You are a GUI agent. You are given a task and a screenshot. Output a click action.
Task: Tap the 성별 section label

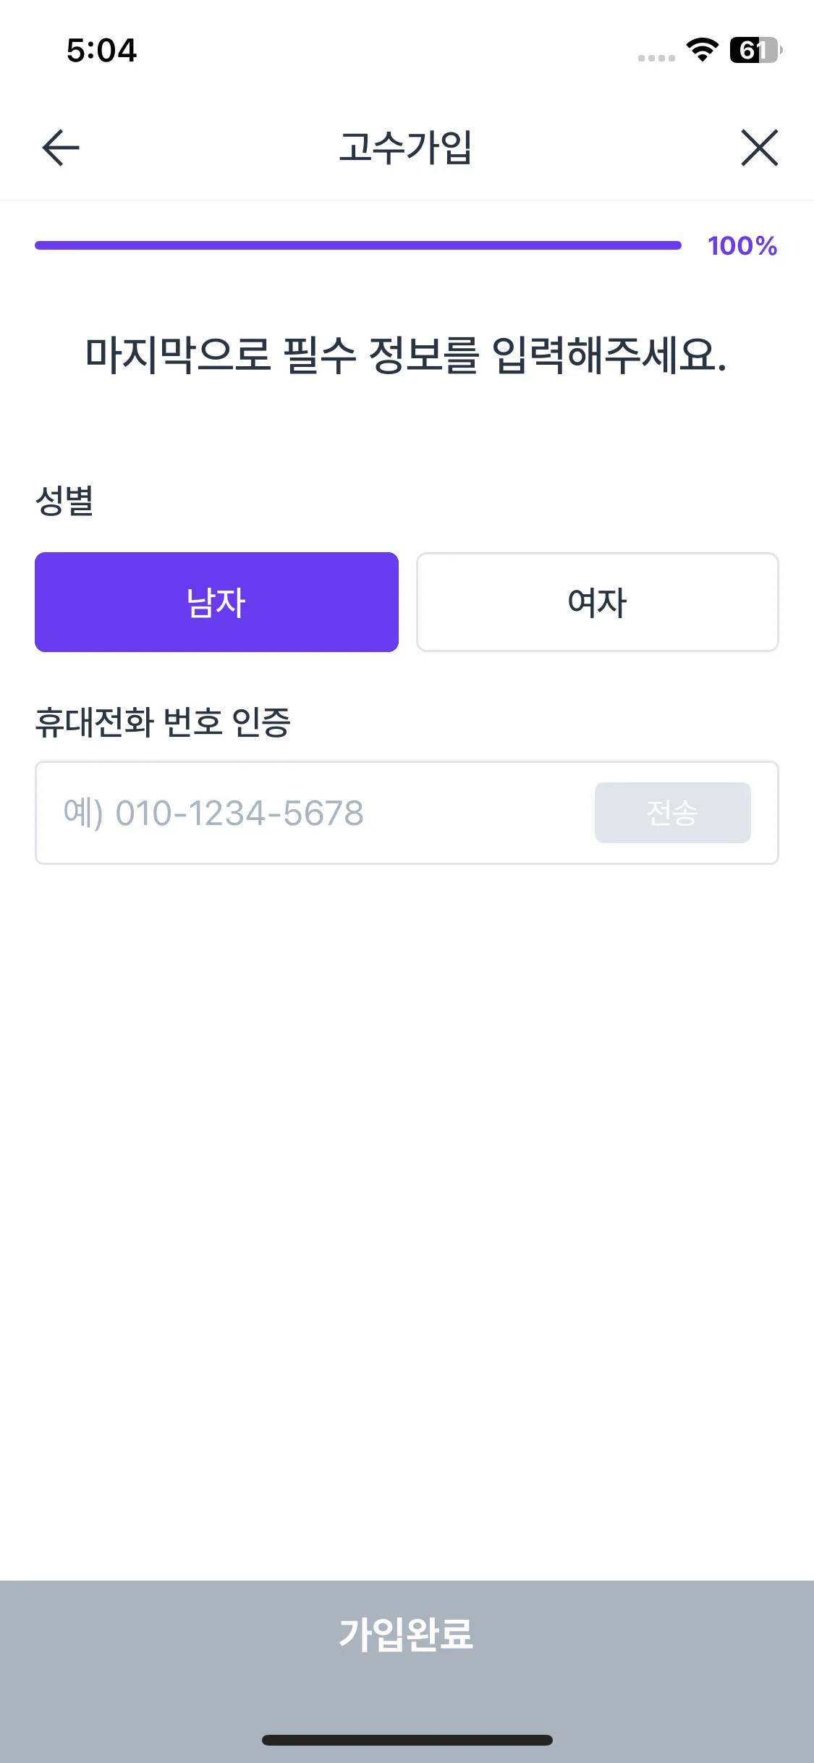point(64,500)
